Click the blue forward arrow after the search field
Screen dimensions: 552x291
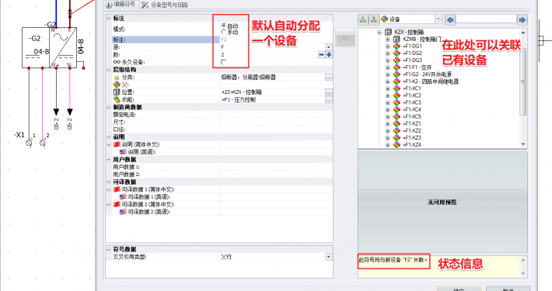point(522,19)
